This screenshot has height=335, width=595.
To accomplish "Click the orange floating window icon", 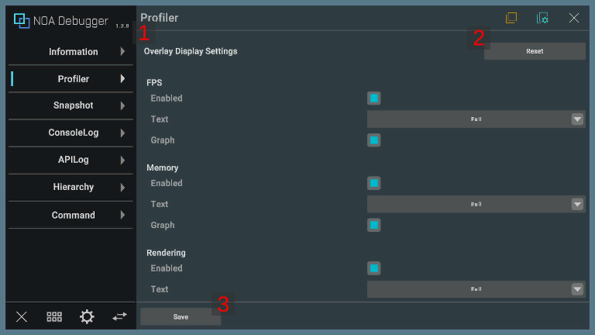I will coord(511,18).
